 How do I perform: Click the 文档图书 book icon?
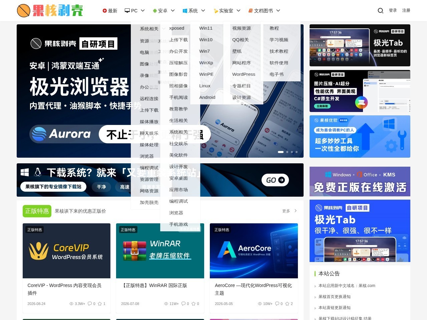click(251, 11)
